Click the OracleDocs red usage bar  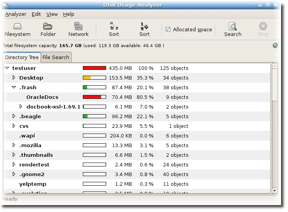(x=94, y=97)
